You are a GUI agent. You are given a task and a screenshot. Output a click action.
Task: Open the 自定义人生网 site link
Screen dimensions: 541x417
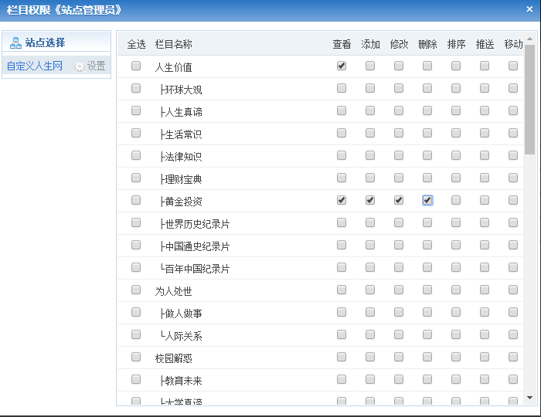(36, 66)
